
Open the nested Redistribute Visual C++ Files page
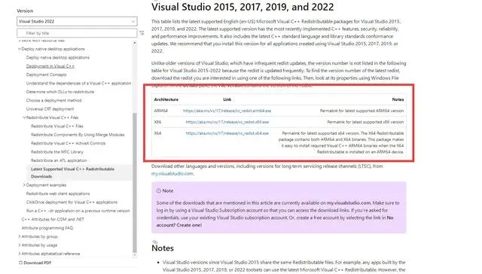57,126
